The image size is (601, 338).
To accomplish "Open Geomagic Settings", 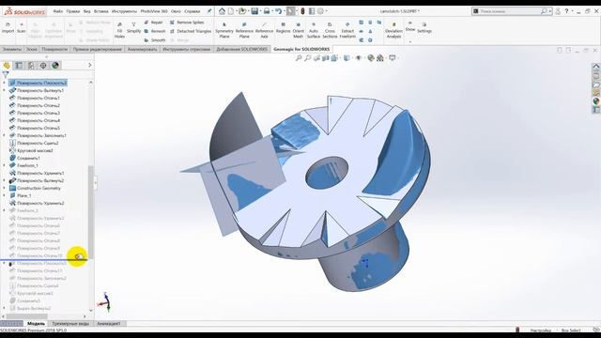I will pyautogui.click(x=424, y=27).
